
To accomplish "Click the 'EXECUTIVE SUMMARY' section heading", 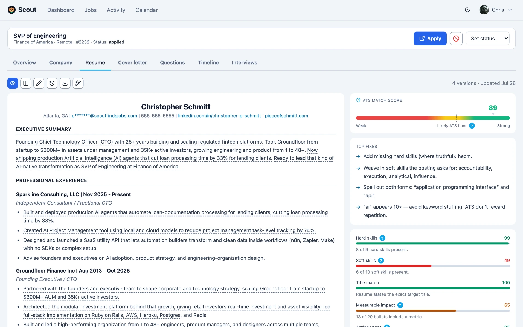I will (43, 129).
